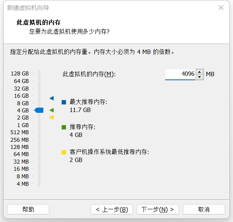Close the 新建虚拟机向导 dialog
This screenshot has height=222, width=233.
tap(221, 8)
